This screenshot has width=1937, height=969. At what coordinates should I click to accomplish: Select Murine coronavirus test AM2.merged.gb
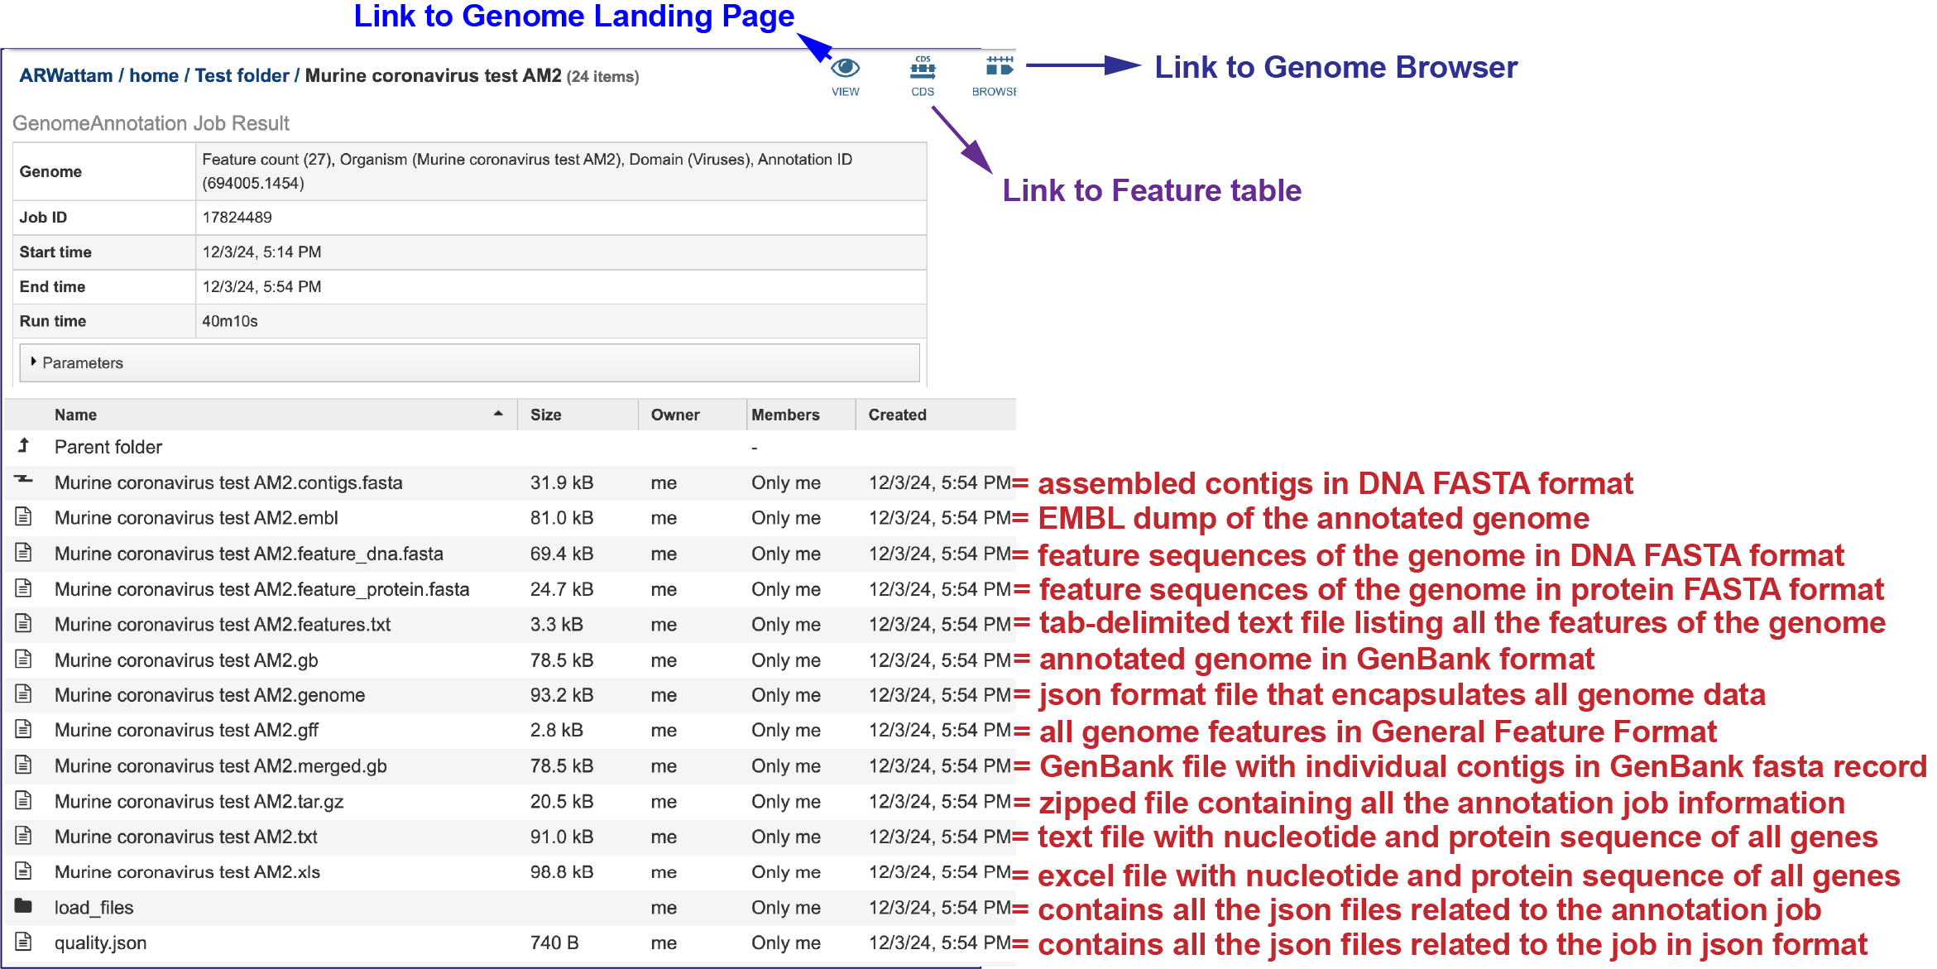click(221, 766)
